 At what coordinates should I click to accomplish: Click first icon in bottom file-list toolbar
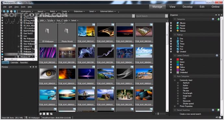pyautogui.click(x=41, y=114)
